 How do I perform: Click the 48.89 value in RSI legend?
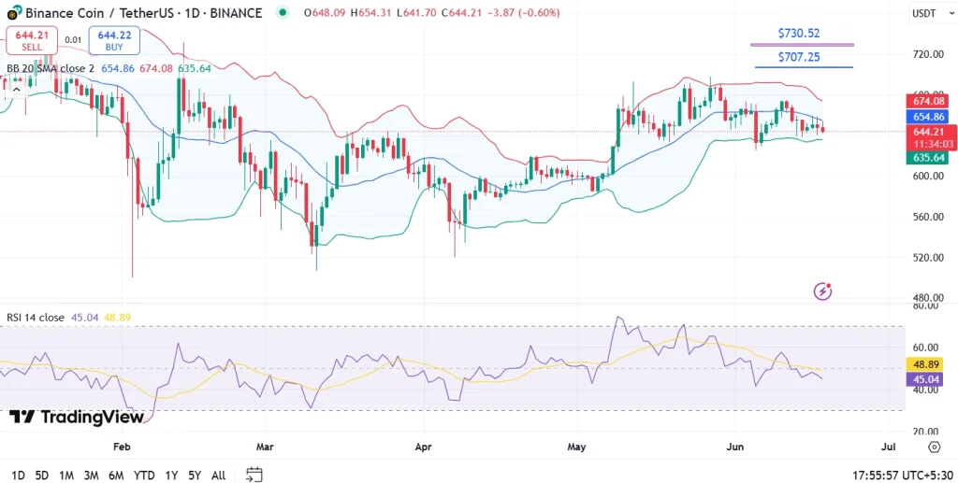click(x=117, y=317)
